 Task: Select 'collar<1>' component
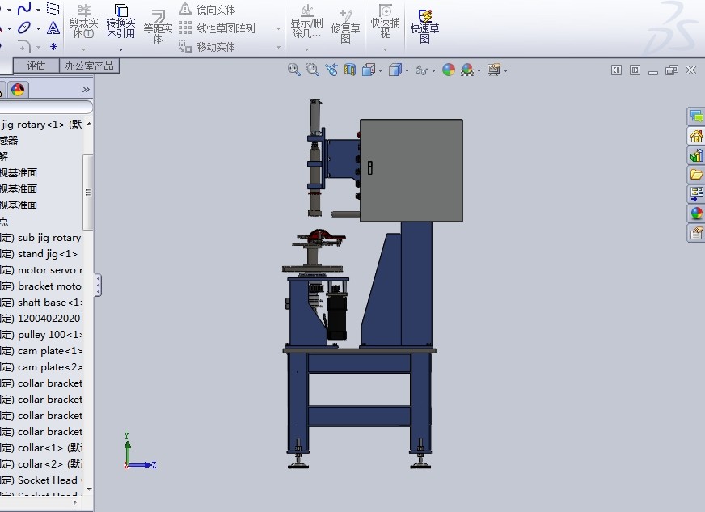coord(41,448)
